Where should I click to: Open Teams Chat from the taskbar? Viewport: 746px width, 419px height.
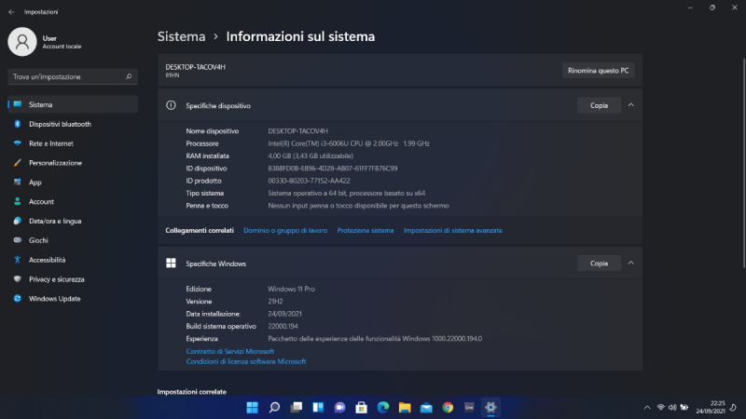tap(339, 408)
